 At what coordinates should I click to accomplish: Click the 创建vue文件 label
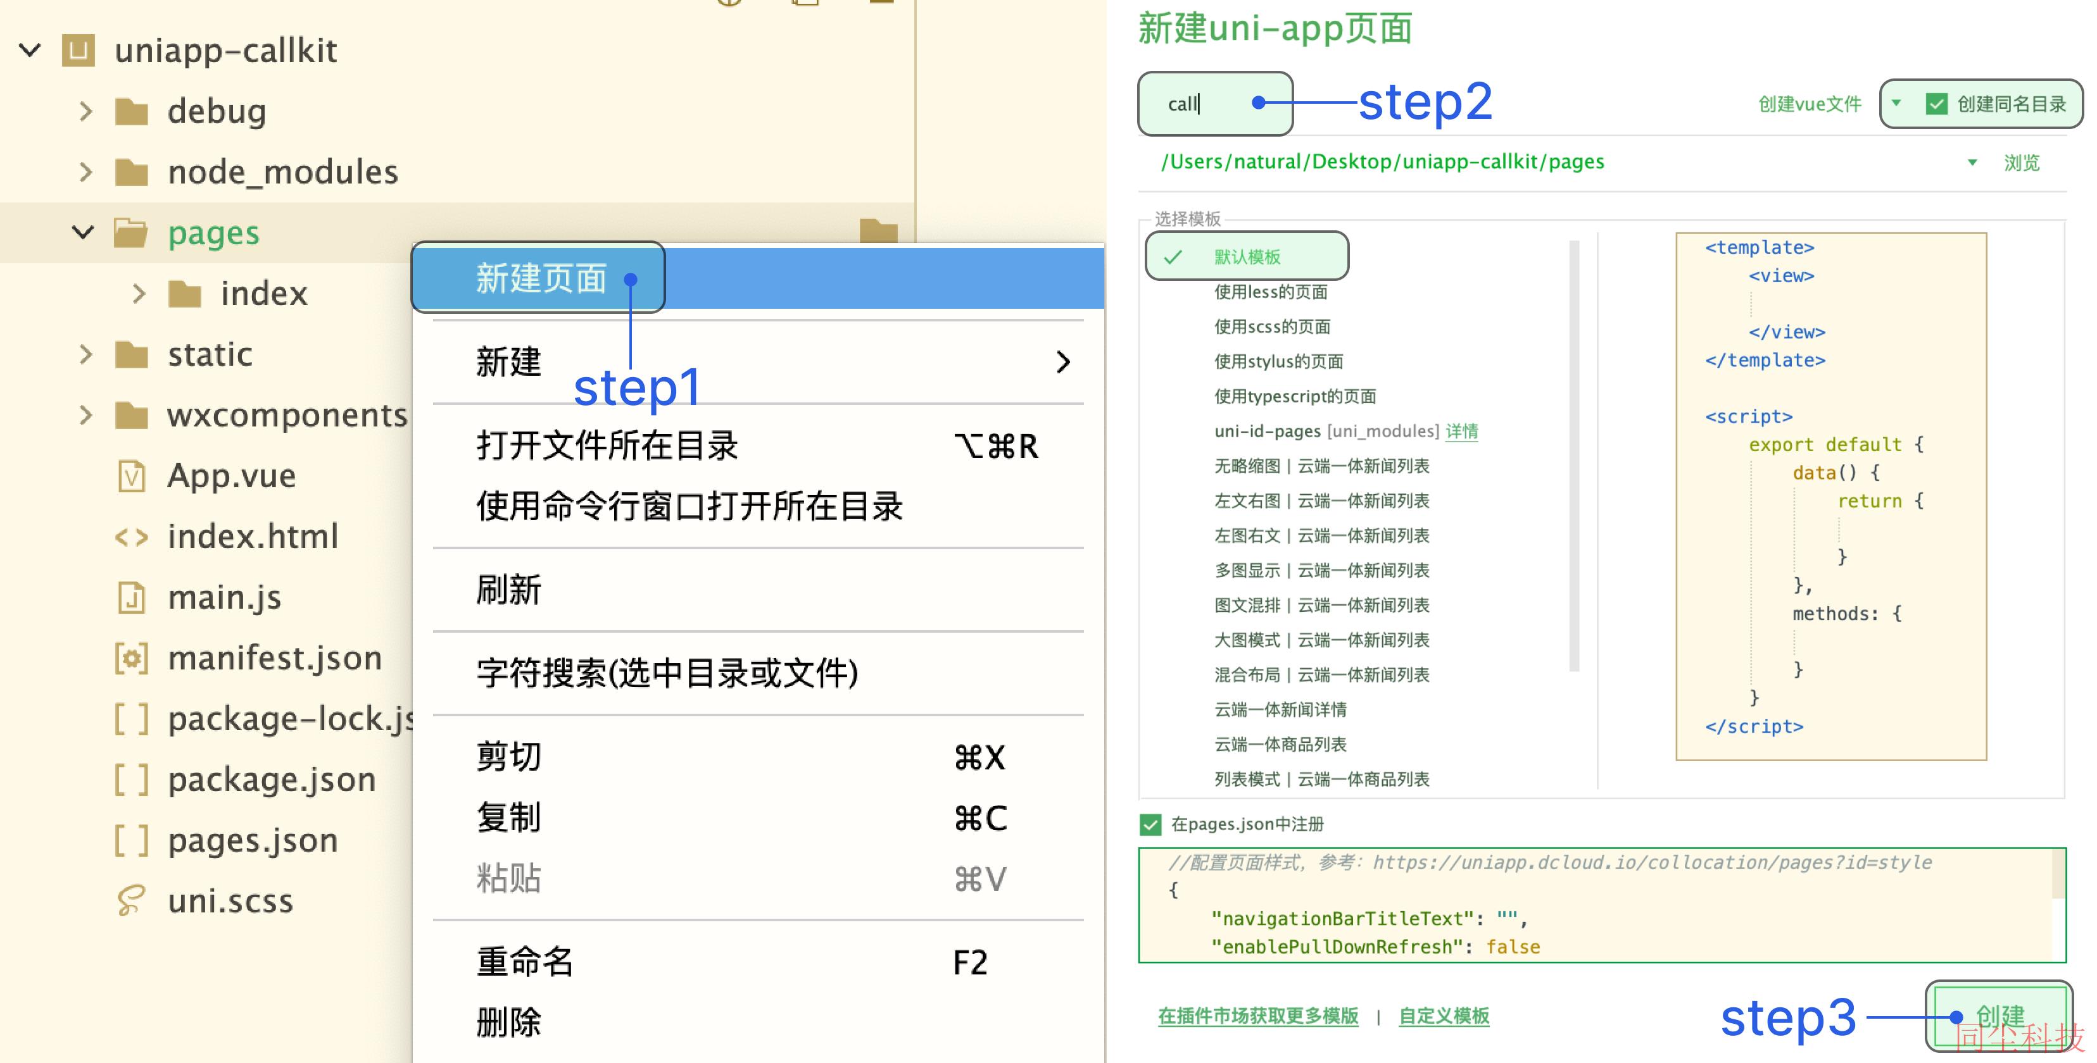1810,104
